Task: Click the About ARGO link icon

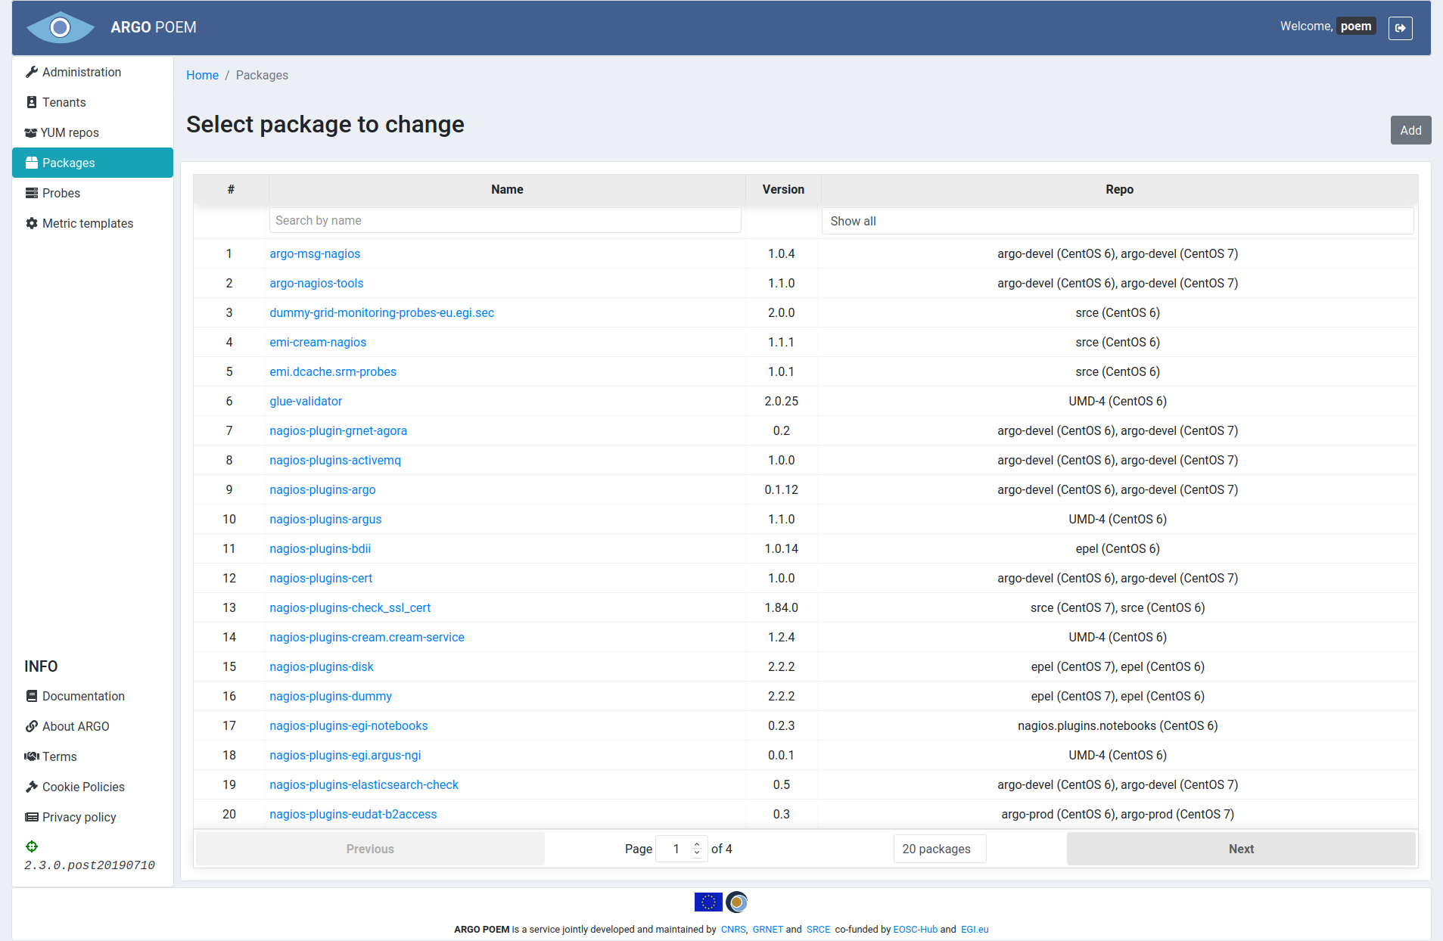Action: point(32,726)
